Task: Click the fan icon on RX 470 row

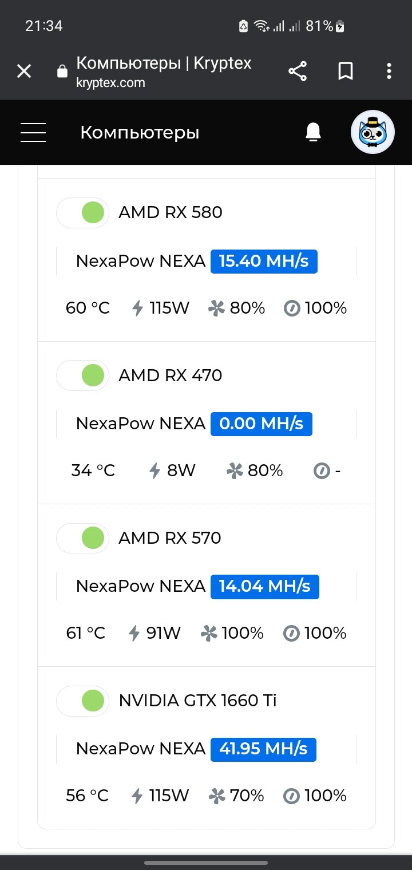Action: (235, 471)
